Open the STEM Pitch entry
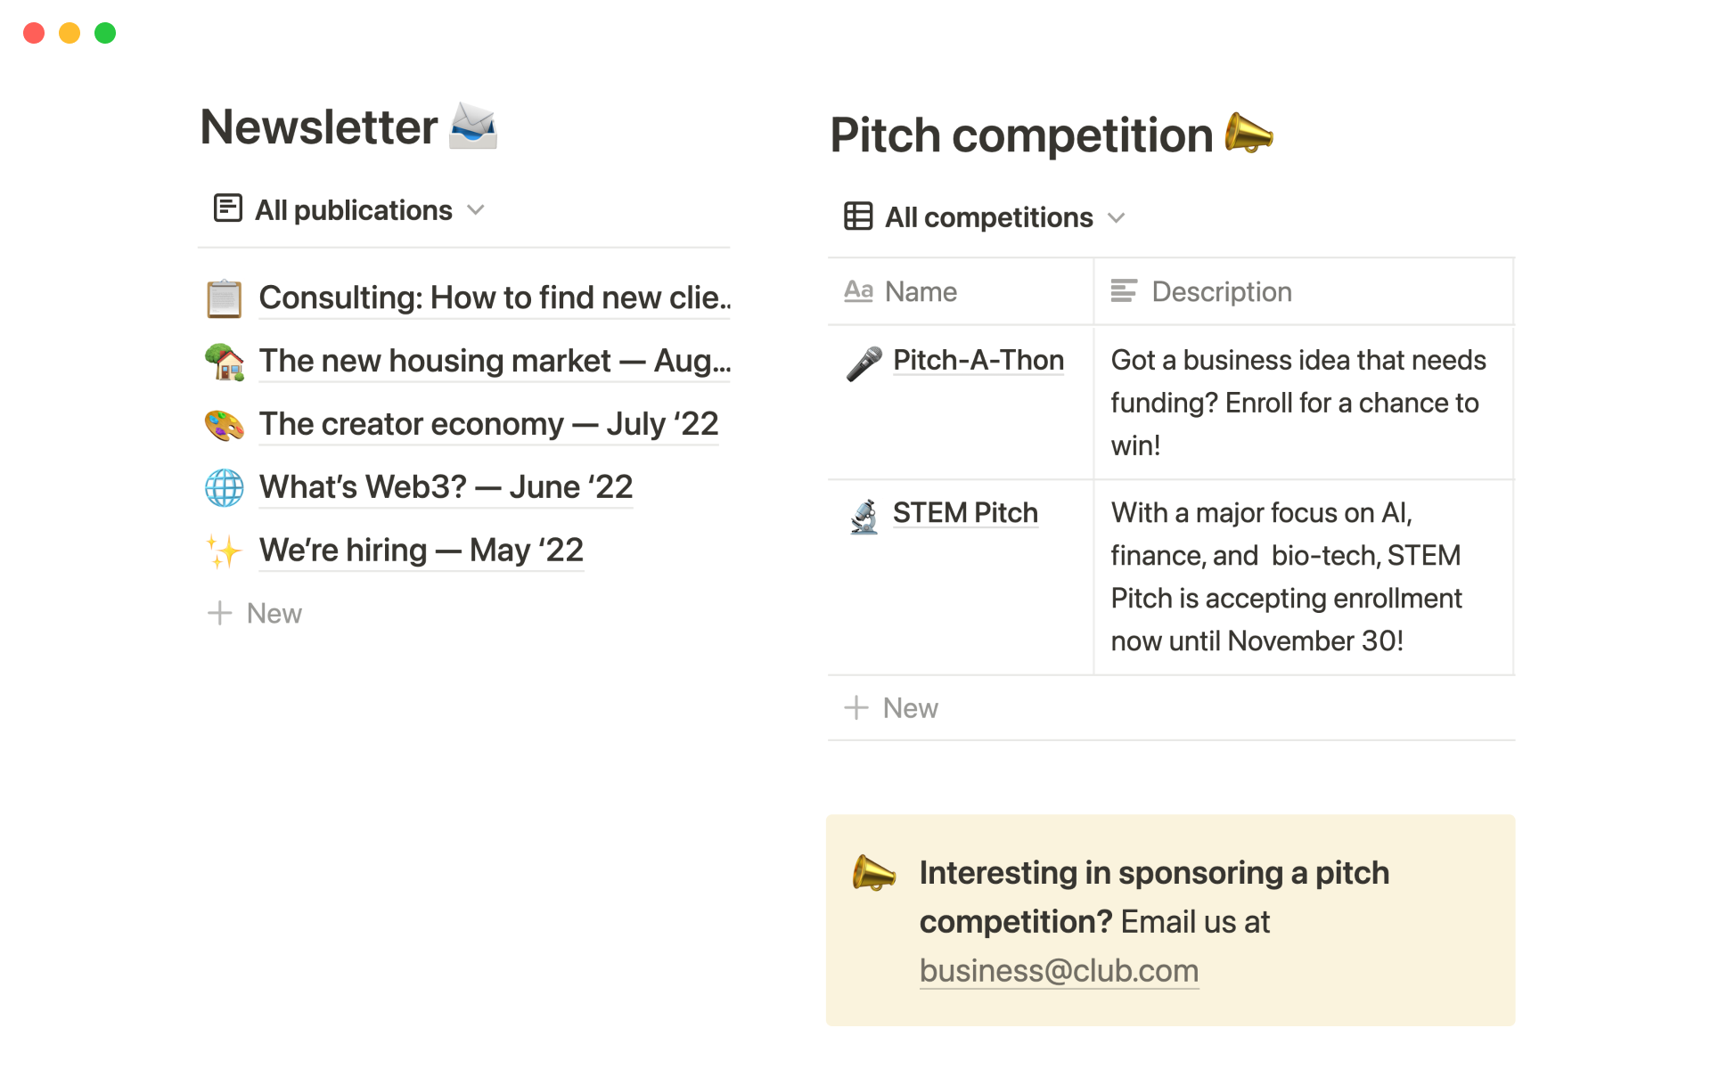1711x1069 pixels. coord(965,513)
